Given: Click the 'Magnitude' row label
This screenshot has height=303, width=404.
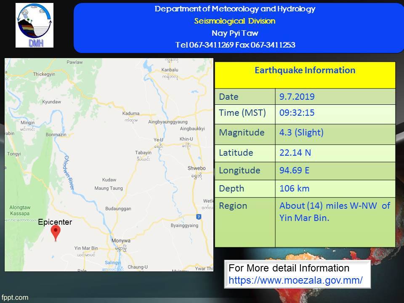Looking at the screenshot, I should (242, 133).
